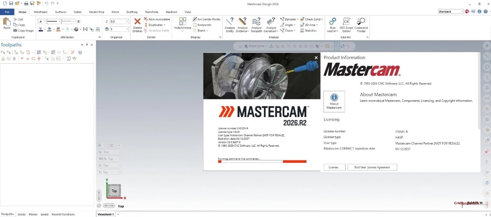Switch to Surfaces ribbon tab
The width and height of the screenshot is (491, 217).
tap(61, 12)
